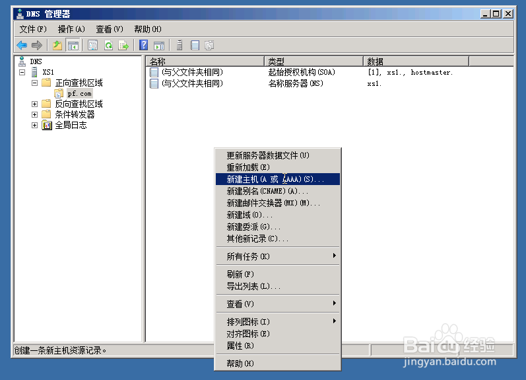Choose 重新加载(E) from context menu
The height and width of the screenshot is (380, 526).
[x=278, y=167]
